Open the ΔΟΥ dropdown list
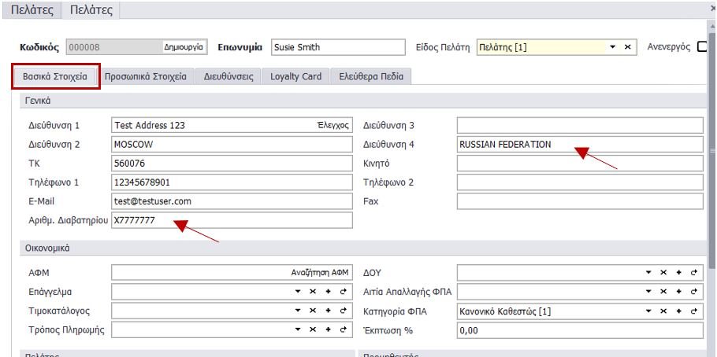The image size is (717, 357). [x=648, y=272]
